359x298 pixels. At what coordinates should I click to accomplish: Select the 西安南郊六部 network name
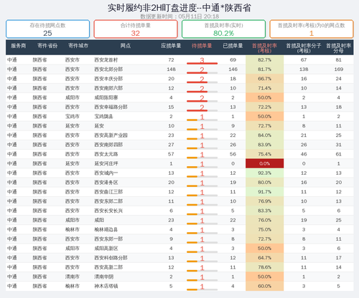point(108,88)
